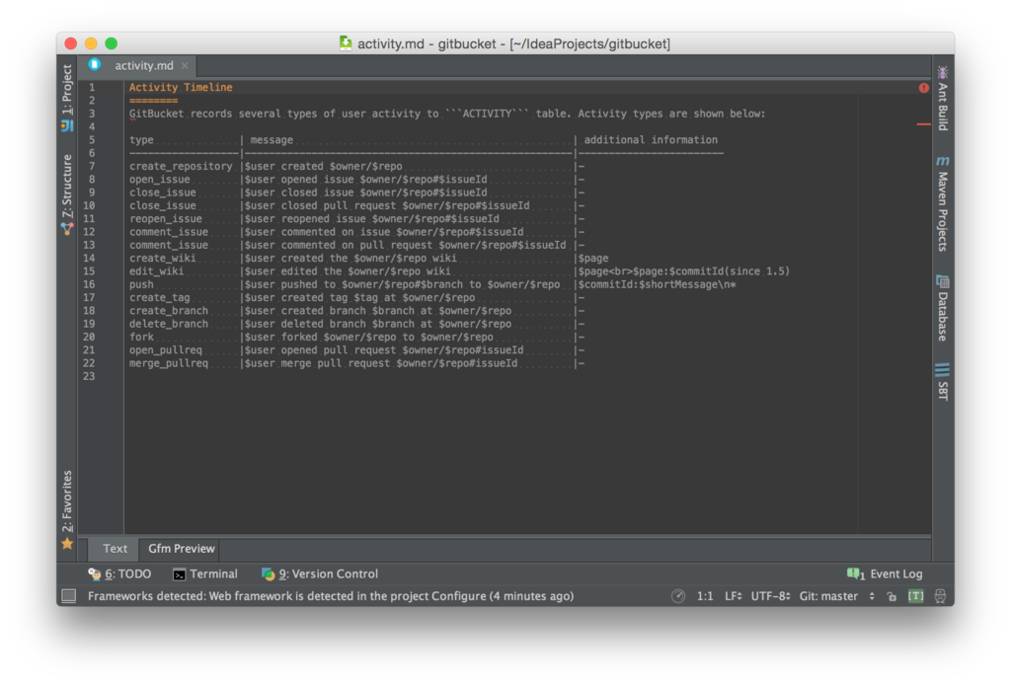Open the LF line separator dropdown
The height and width of the screenshot is (687, 1011).
[x=734, y=596]
